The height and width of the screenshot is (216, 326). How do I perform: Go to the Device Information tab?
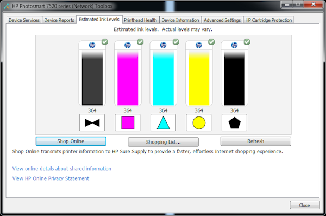pyautogui.click(x=180, y=20)
